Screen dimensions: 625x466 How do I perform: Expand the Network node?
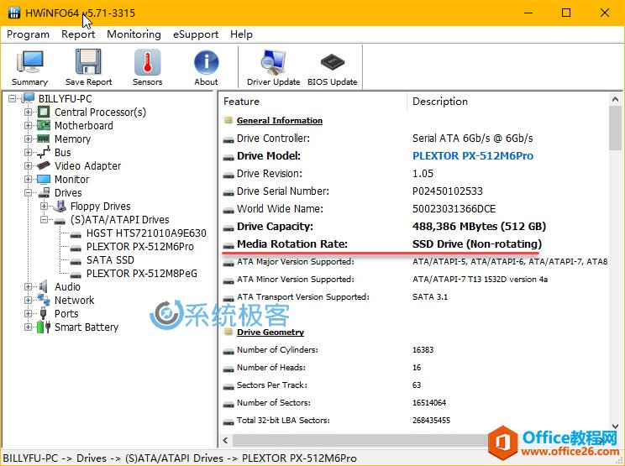28,300
